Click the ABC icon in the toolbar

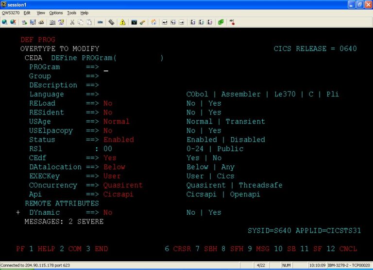[232, 22]
